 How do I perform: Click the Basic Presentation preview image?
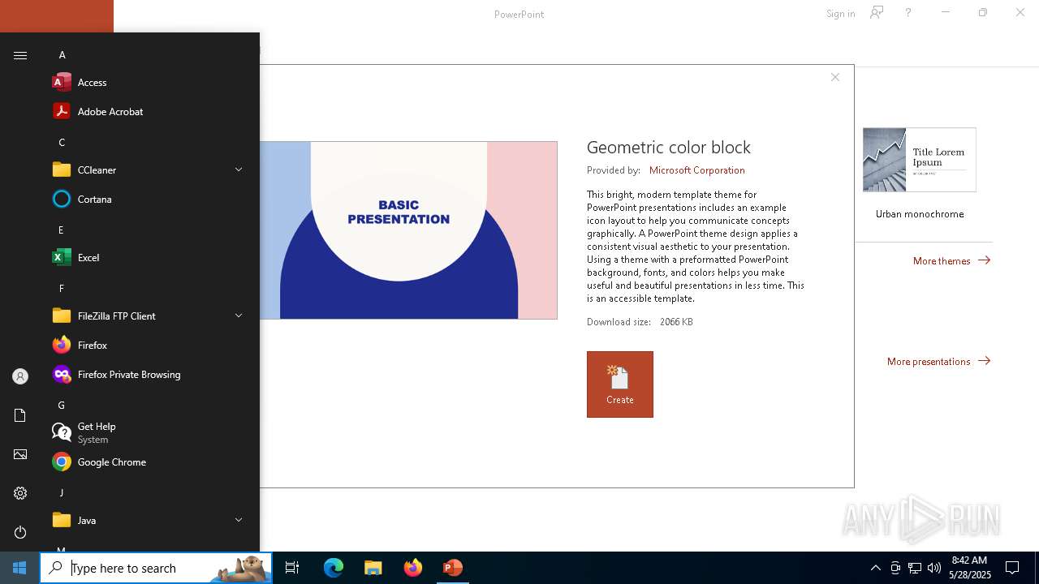tap(408, 230)
